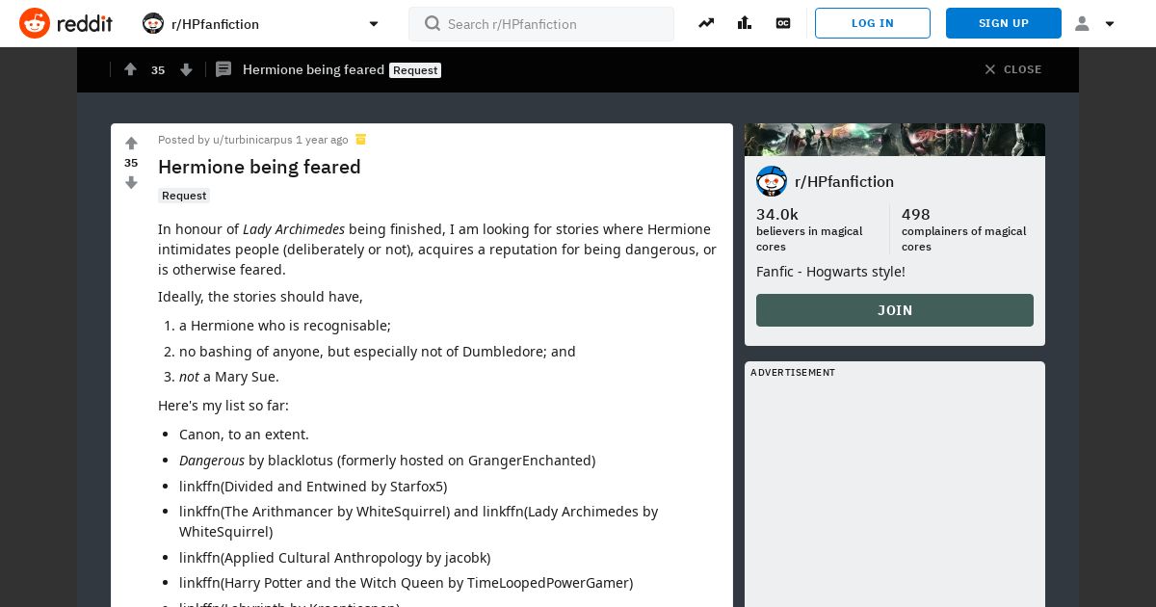Viewport: 1156px width, 607px height.
Task: Click 'Harry Potter and the Witch Queen' item
Action: click(x=406, y=583)
